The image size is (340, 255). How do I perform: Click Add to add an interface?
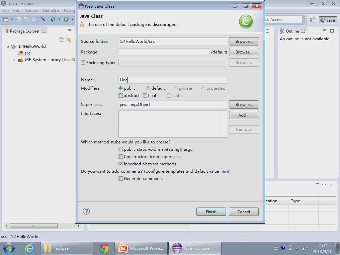click(244, 115)
